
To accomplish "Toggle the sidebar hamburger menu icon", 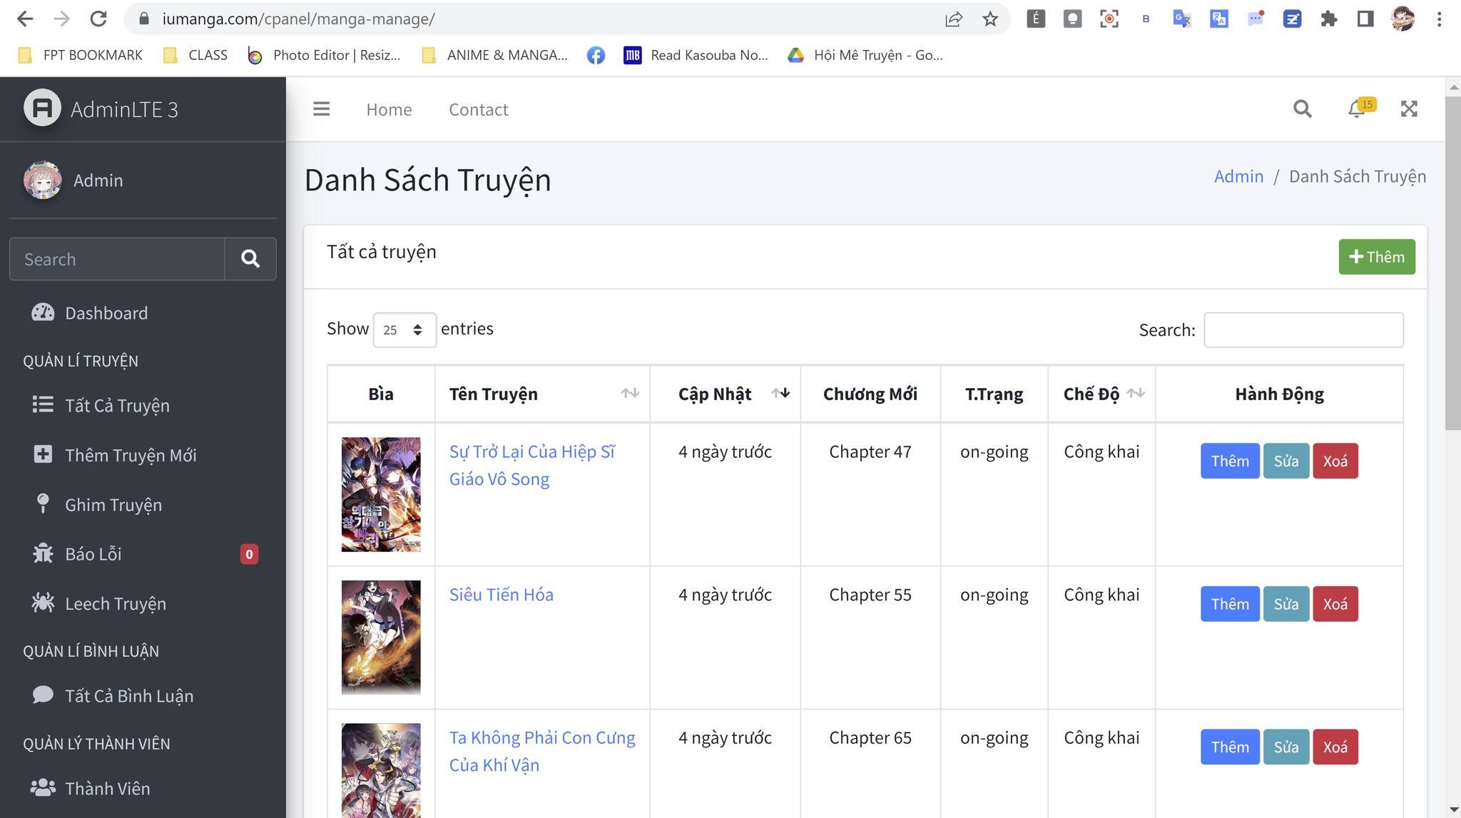I will point(321,109).
